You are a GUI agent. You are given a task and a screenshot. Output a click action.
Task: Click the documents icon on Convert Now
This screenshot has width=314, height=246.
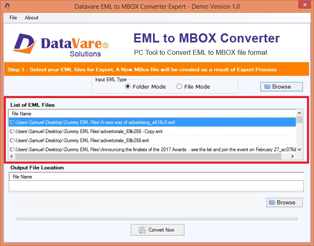142,230
